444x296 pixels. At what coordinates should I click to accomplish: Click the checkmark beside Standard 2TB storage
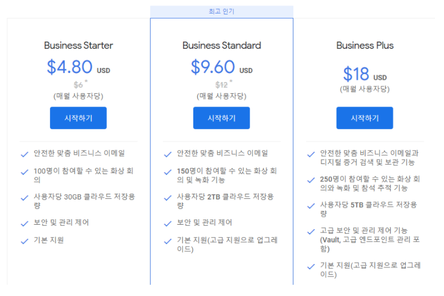(167, 198)
